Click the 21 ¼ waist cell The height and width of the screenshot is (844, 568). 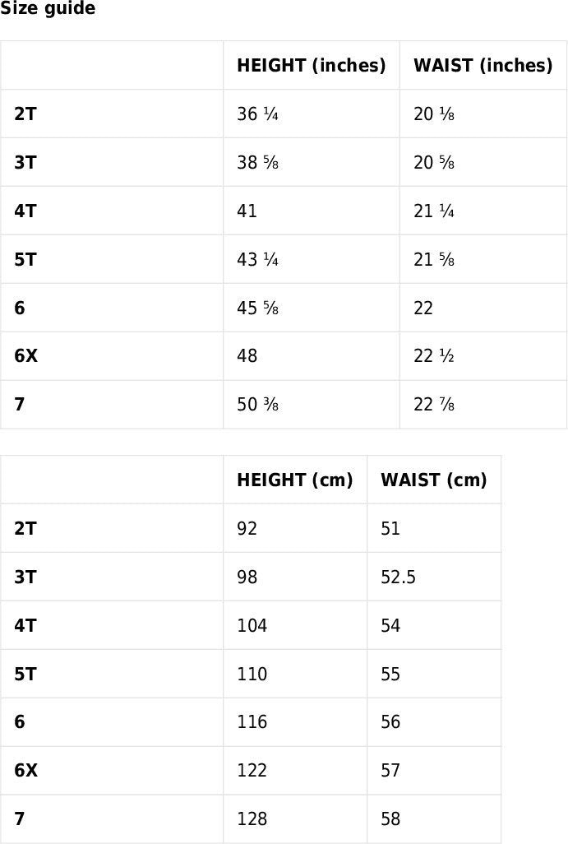coord(434,211)
